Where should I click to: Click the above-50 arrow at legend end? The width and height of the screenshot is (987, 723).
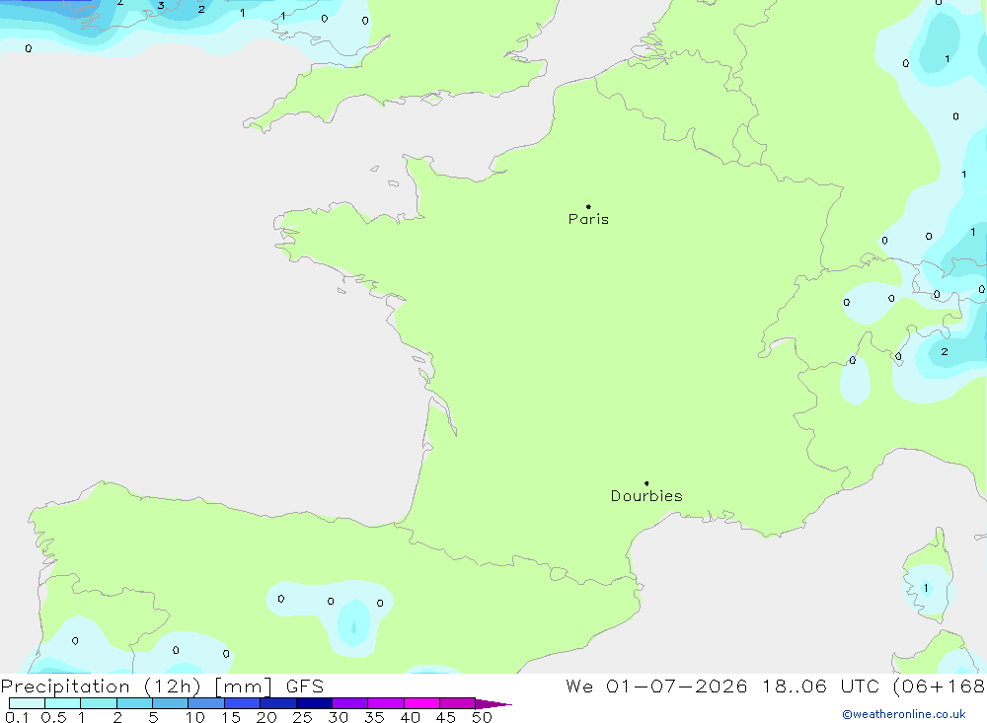(493, 703)
